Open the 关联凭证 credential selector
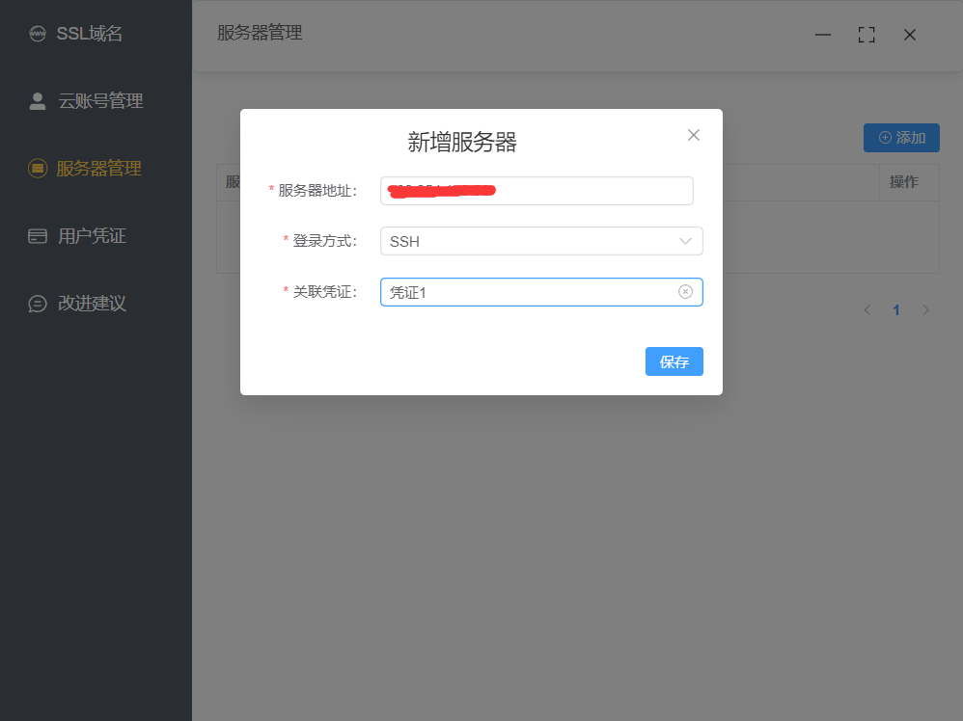Image resolution: width=963 pixels, height=721 pixels. coord(526,292)
